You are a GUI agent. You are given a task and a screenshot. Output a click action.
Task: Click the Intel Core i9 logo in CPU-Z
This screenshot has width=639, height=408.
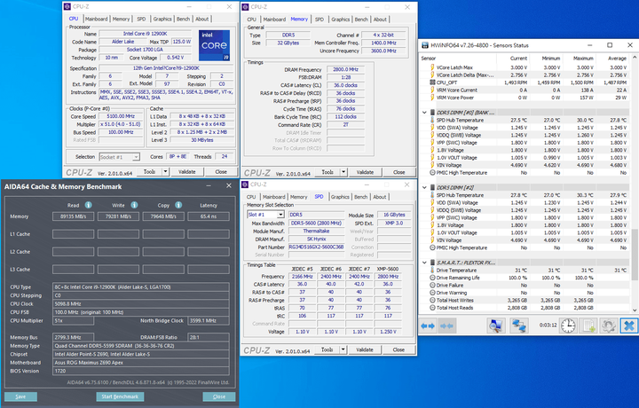coord(215,45)
